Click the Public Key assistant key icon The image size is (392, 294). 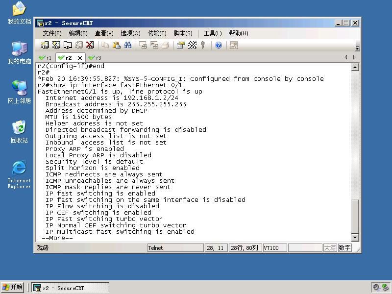pyautogui.click(x=203, y=45)
